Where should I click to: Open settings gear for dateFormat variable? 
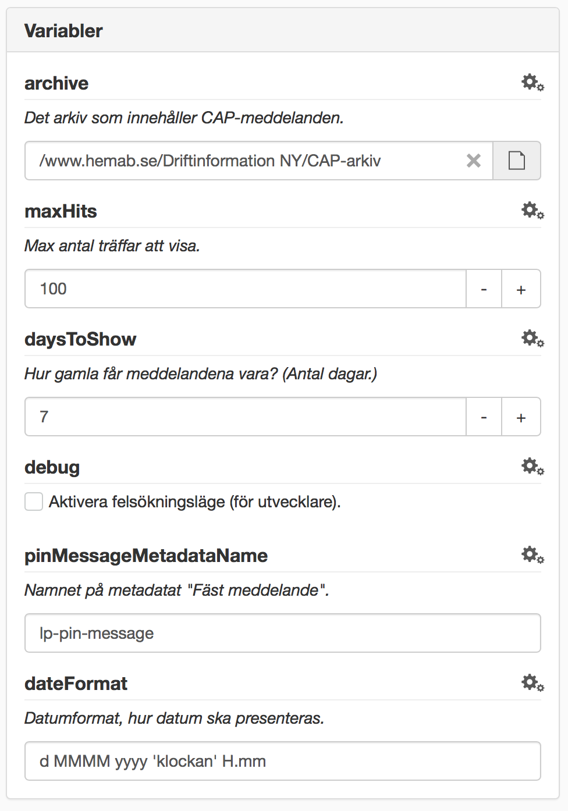click(532, 683)
